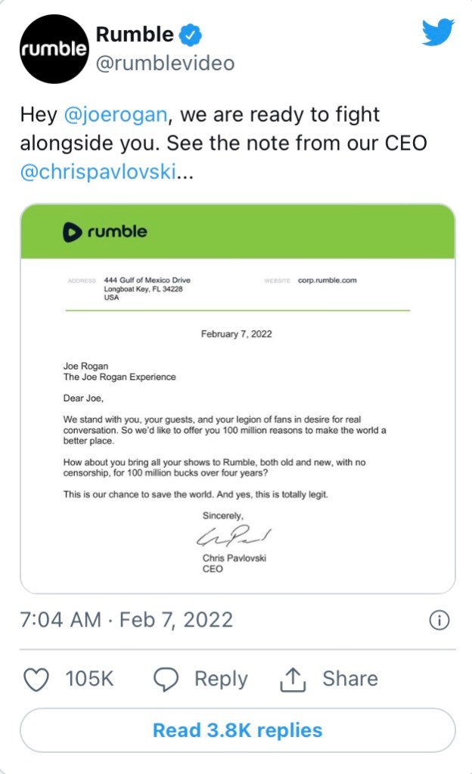Click the Rumble logo in the letter
The width and height of the screenshot is (472, 774).
(104, 232)
